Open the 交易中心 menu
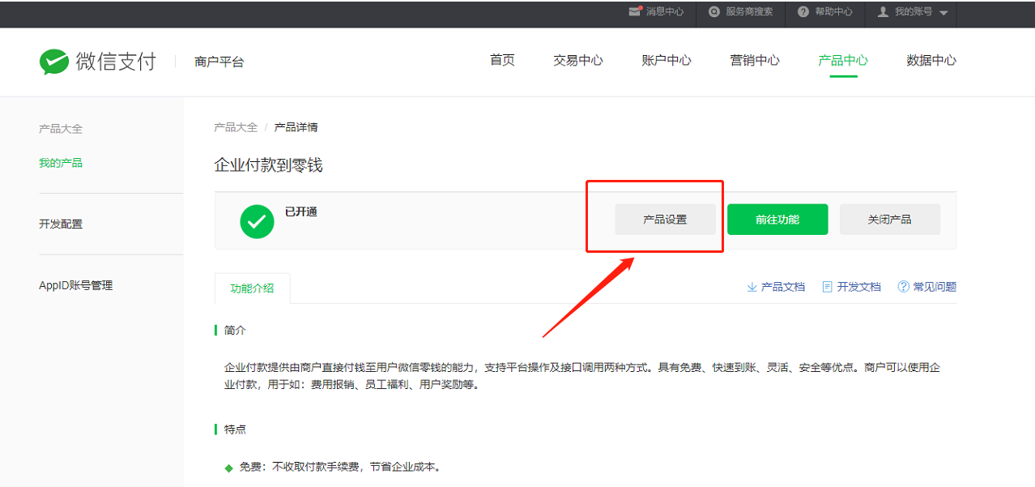 point(578,61)
